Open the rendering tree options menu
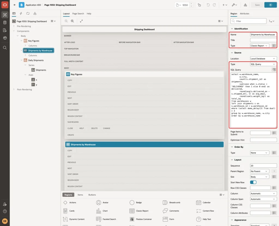This screenshot has height=226, width=279. (x=53, y=21)
